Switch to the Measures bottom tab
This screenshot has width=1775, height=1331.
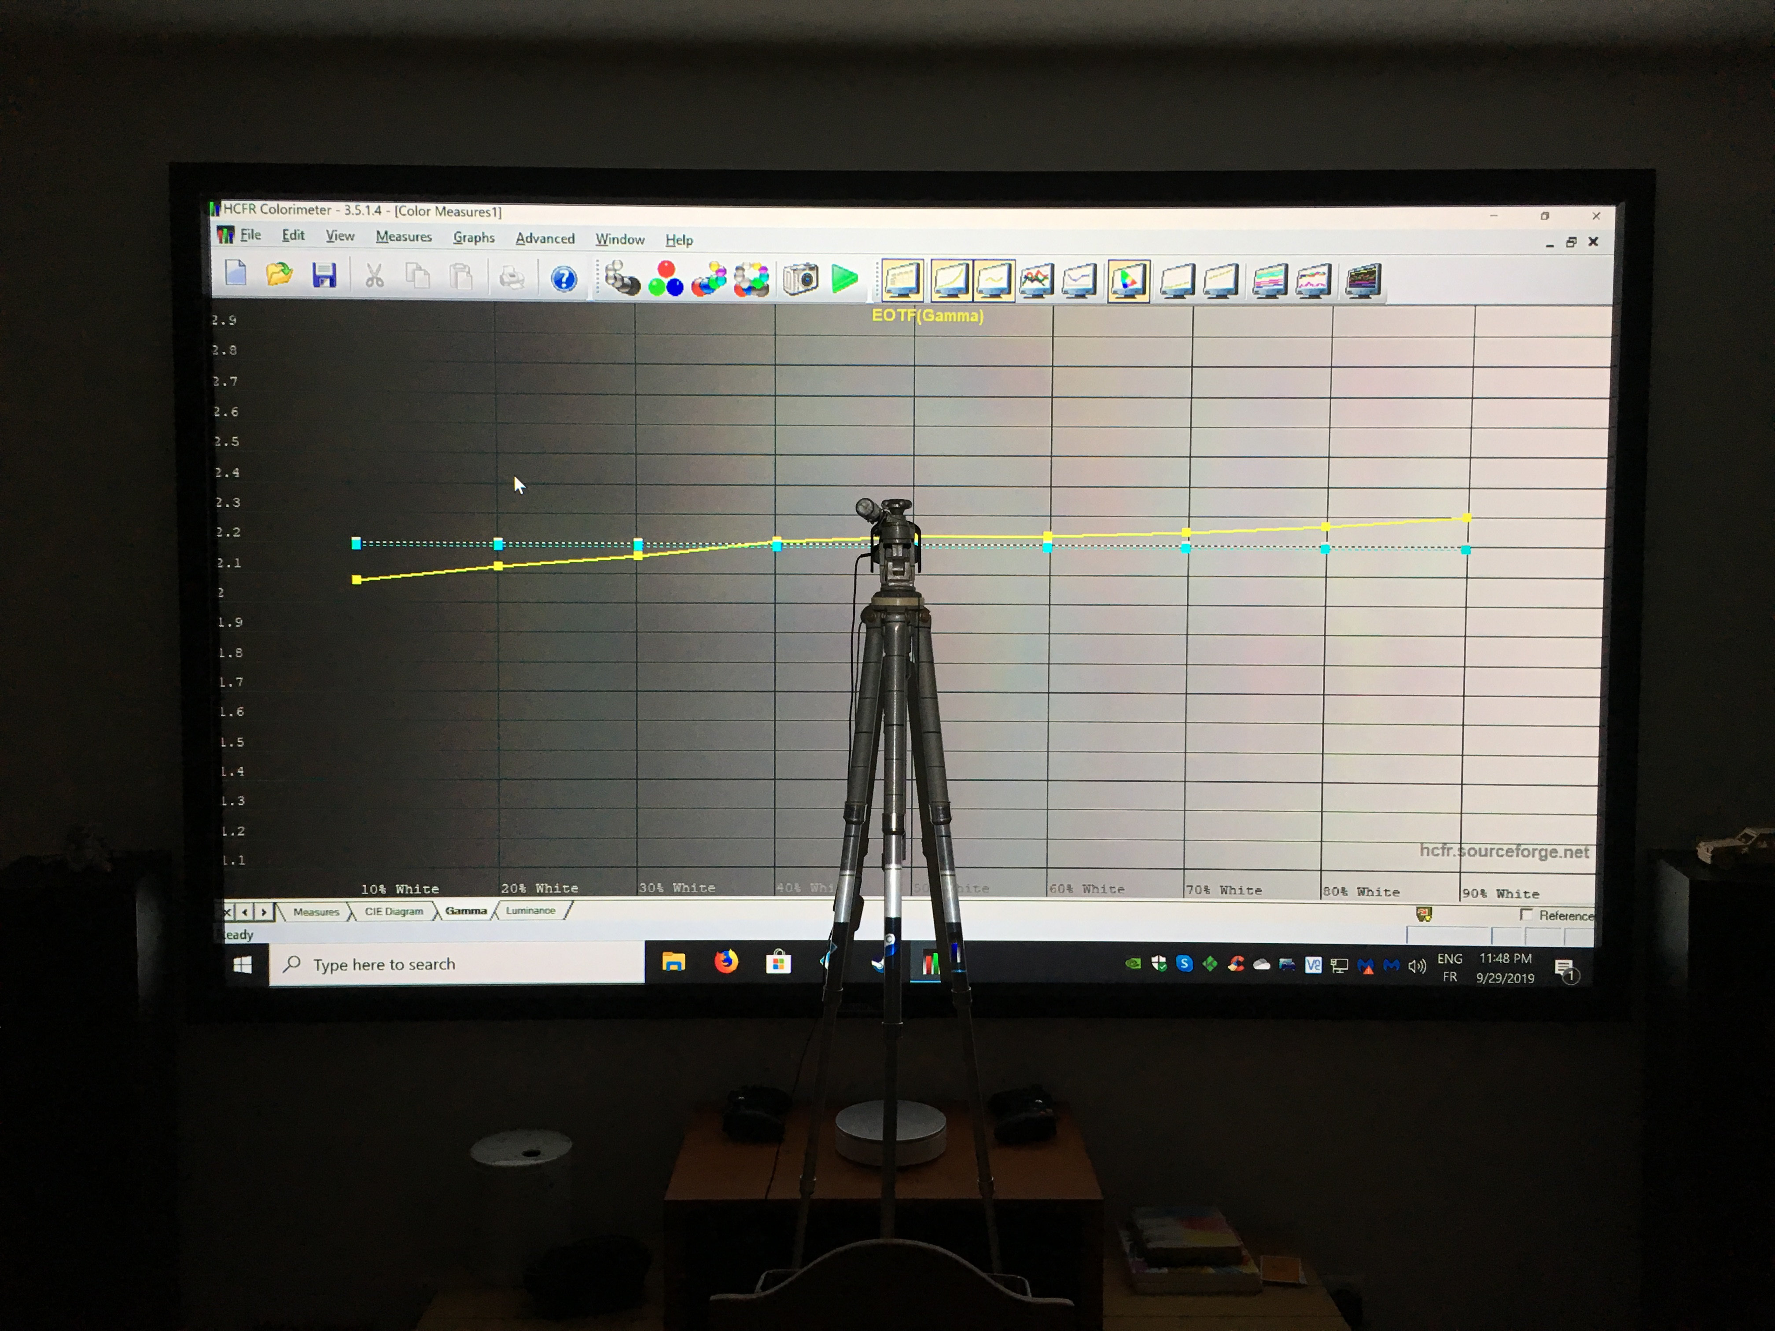(x=316, y=912)
